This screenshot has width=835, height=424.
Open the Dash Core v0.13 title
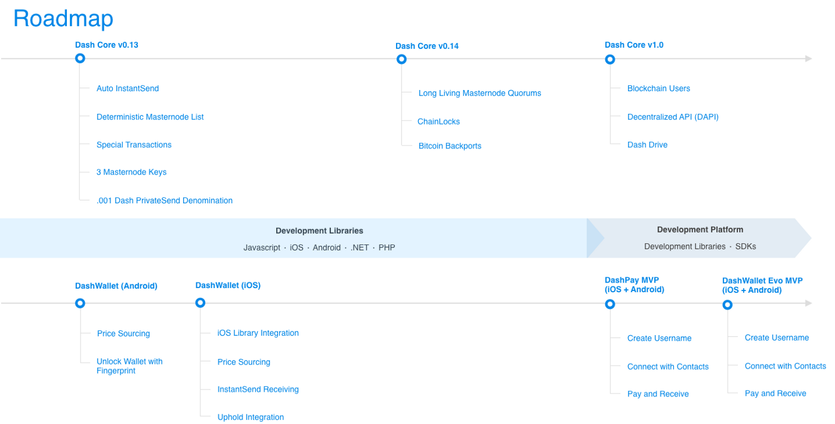point(107,45)
